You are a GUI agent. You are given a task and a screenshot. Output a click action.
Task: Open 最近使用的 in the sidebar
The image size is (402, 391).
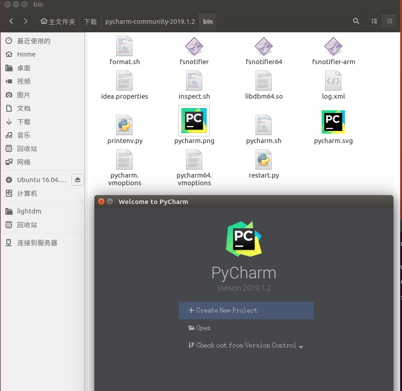[x=42, y=41]
